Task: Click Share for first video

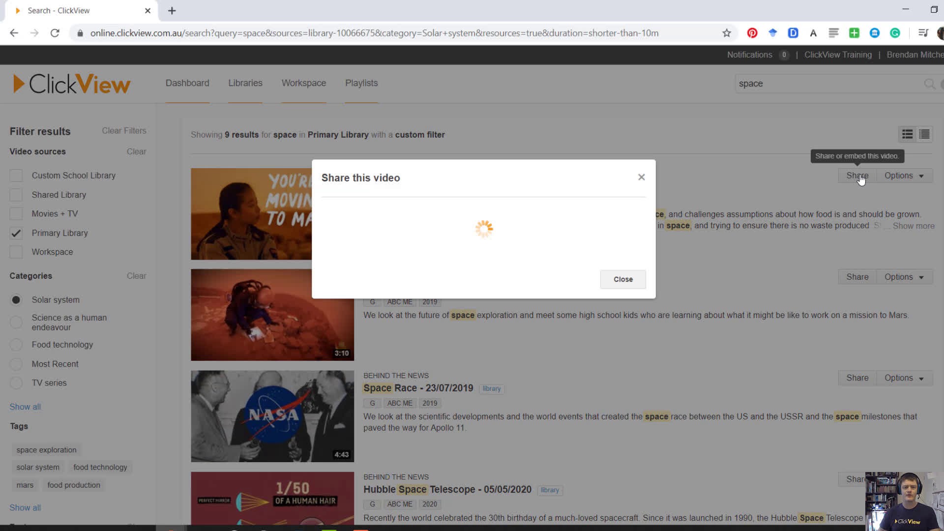Action: pyautogui.click(x=857, y=176)
